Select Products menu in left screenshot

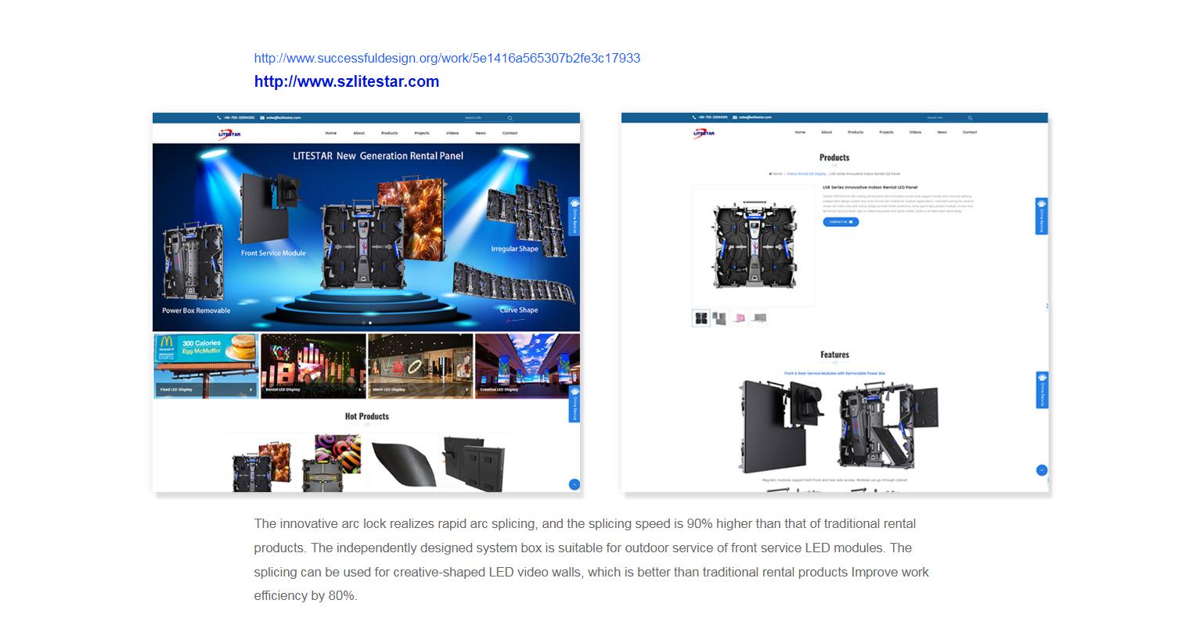(x=390, y=133)
